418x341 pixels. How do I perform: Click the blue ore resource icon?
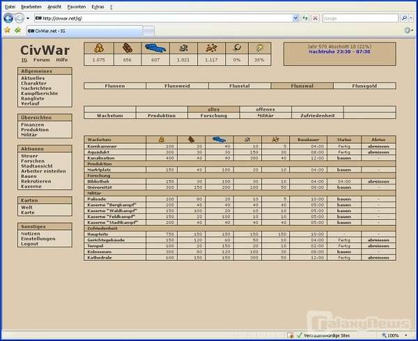[156, 48]
